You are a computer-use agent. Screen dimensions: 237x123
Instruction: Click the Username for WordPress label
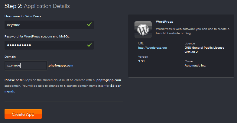coord(23,16)
